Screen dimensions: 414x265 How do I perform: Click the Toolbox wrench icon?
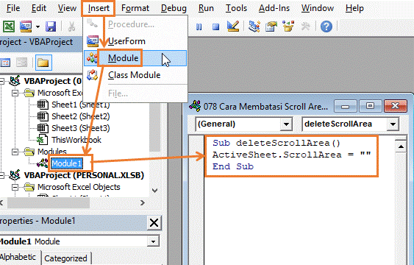(x=306, y=26)
